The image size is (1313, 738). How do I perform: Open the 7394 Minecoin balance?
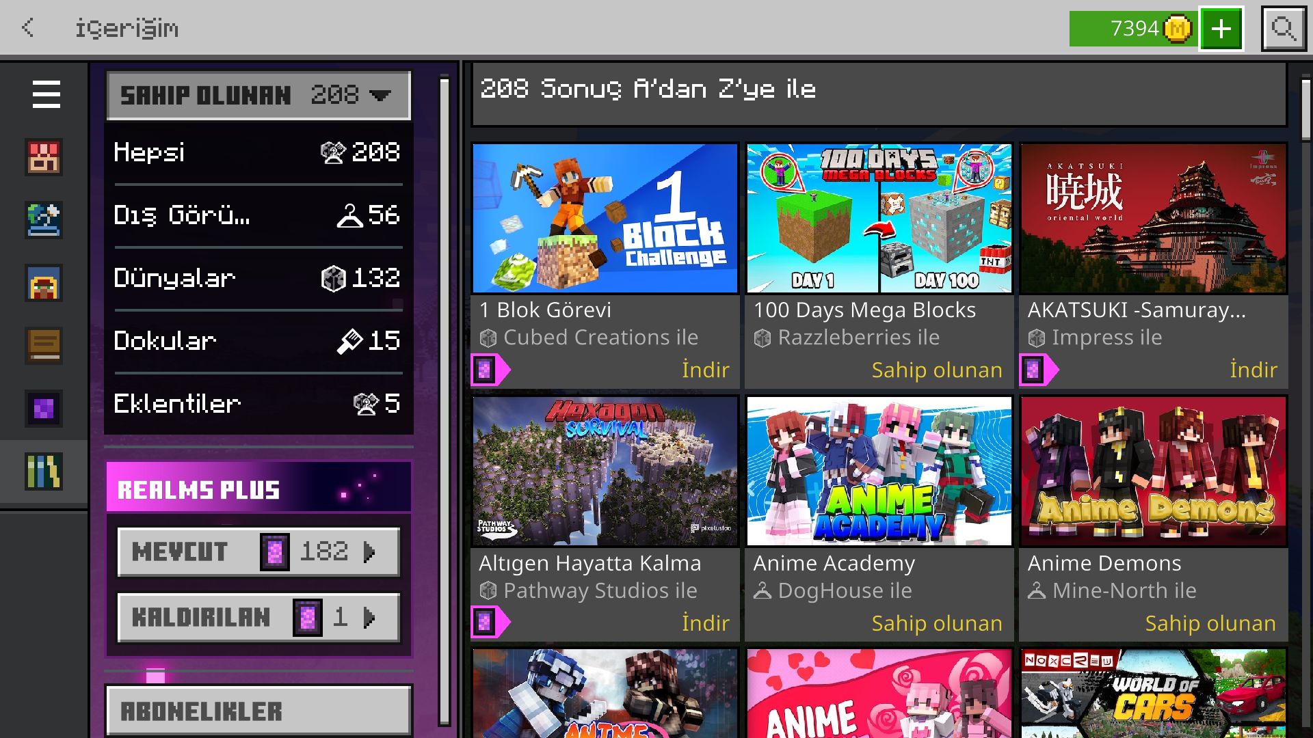click(1133, 29)
